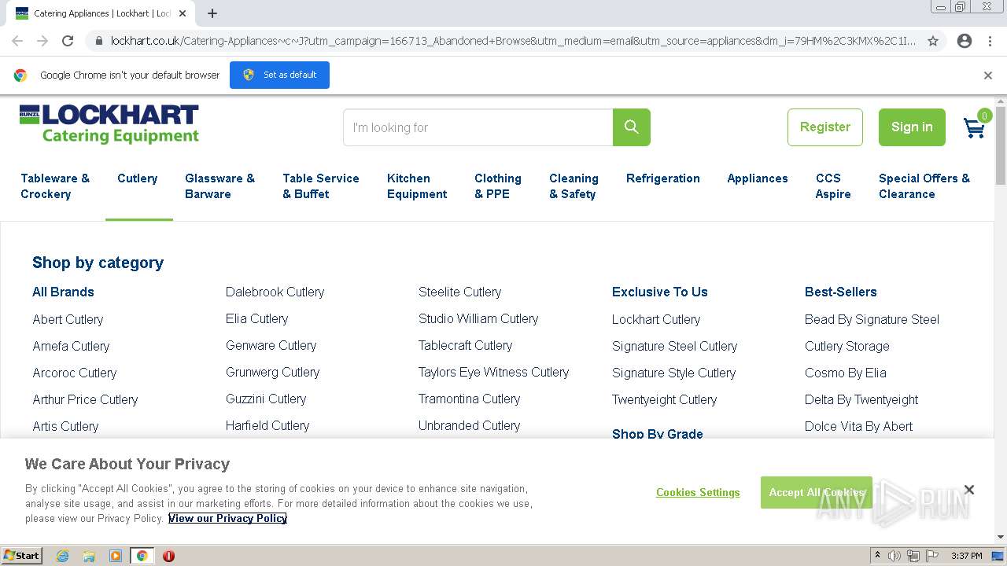The image size is (1007, 566).
Task: Click the Sign in button
Action: (912, 127)
